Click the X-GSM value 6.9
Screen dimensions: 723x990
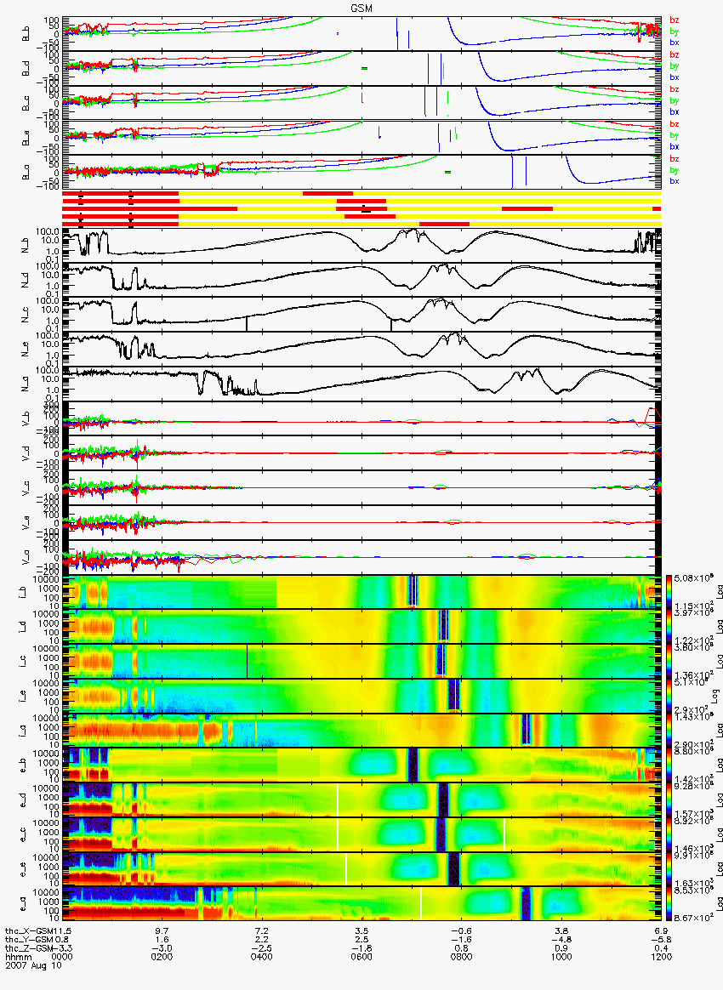point(661,931)
